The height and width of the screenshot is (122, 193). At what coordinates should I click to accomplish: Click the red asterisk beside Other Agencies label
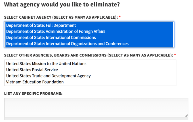(175, 55)
